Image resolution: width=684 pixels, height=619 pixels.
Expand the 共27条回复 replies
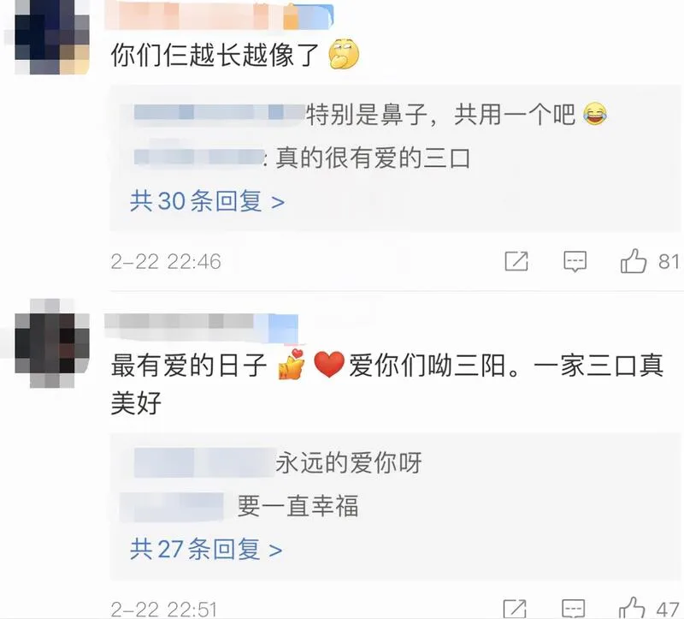(x=206, y=549)
